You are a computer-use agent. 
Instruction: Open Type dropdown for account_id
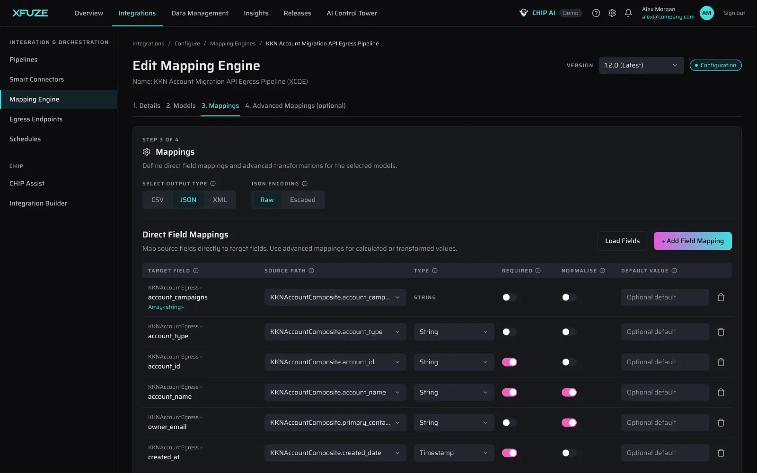point(454,362)
